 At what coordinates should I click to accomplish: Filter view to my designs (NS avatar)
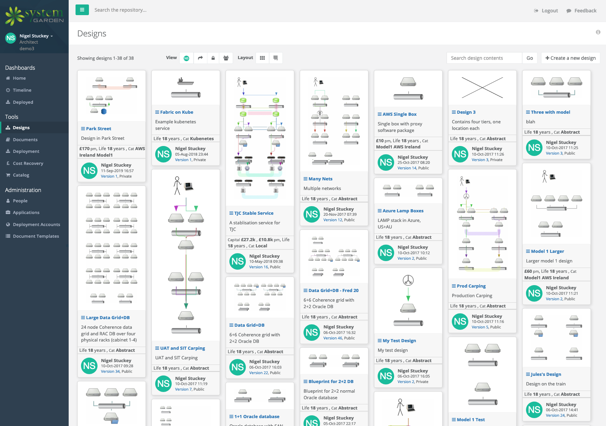pos(186,58)
